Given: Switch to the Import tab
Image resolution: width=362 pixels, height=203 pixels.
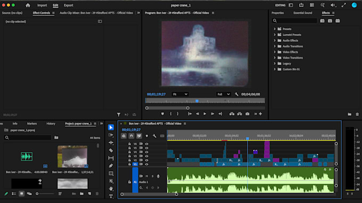Looking at the screenshot, I should pos(42,5).
